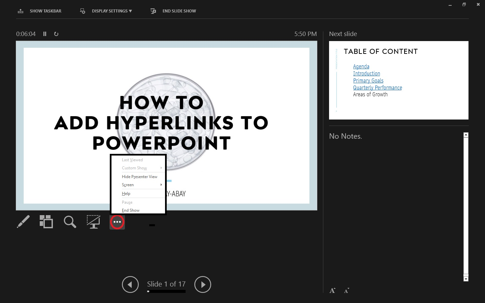Select the pen and laser pointer tool
The image size is (485, 303).
click(x=23, y=222)
